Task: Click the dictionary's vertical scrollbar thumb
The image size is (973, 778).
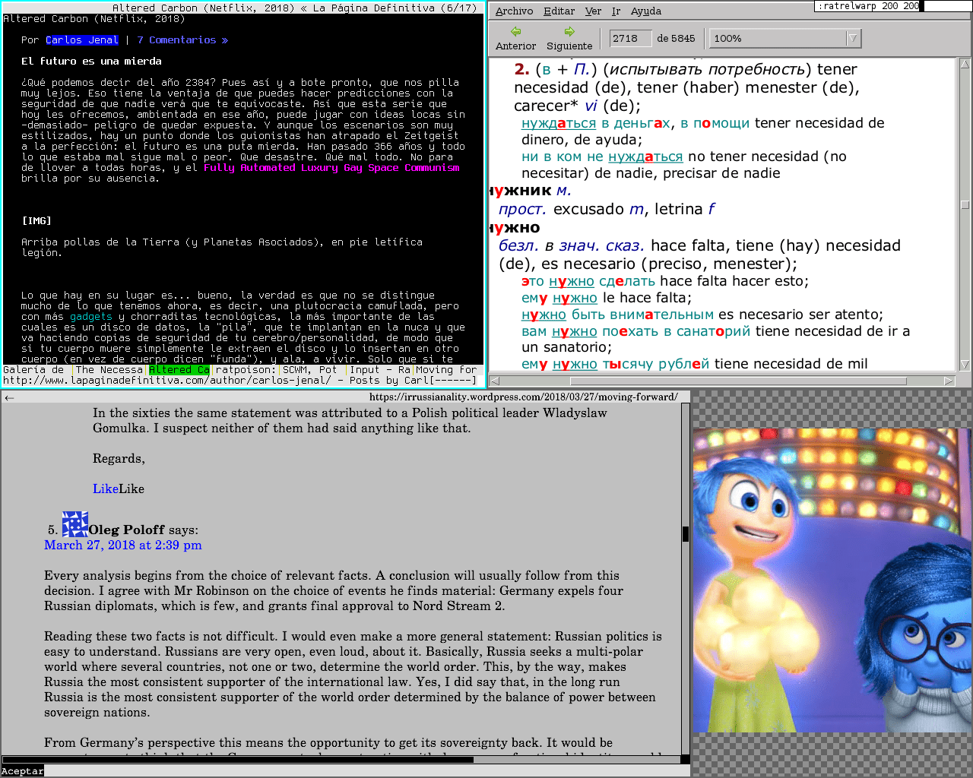Action: click(965, 204)
